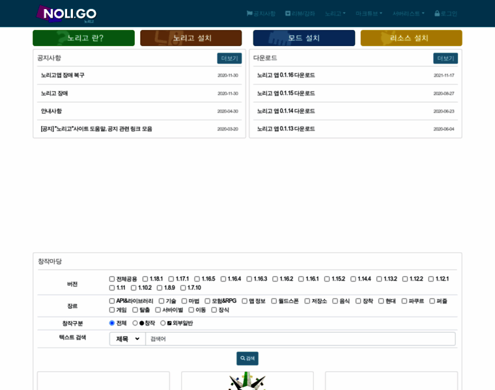Check the API&라이브러리 genre checkbox

point(112,301)
